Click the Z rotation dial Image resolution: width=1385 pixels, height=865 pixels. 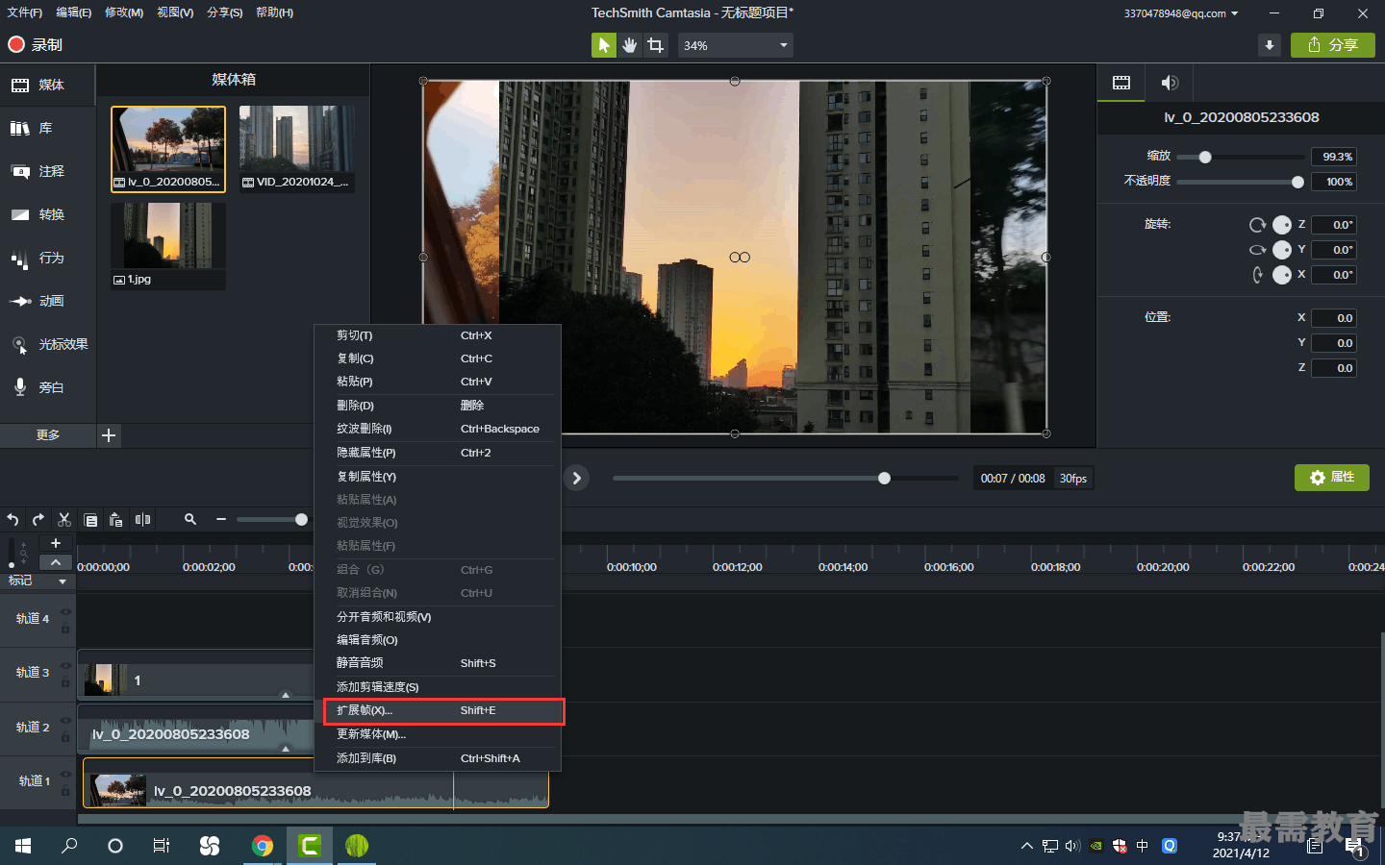(1282, 225)
